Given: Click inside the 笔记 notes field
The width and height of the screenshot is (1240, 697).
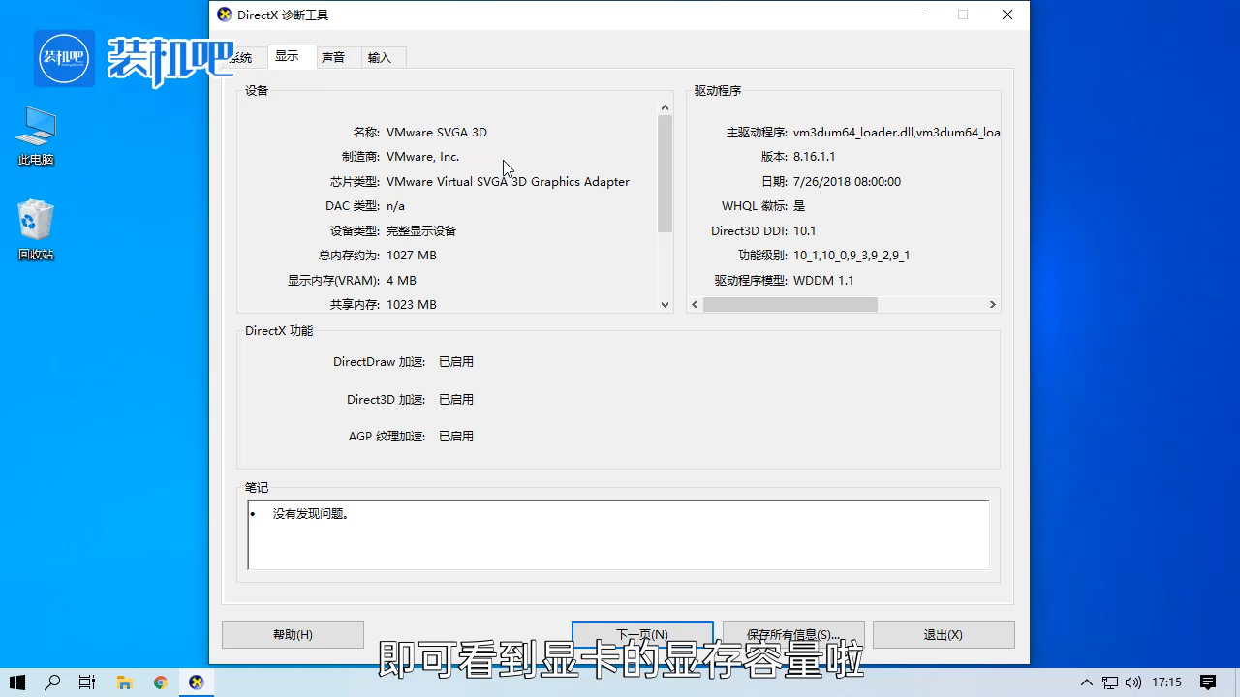Looking at the screenshot, I should [x=617, y=532].
